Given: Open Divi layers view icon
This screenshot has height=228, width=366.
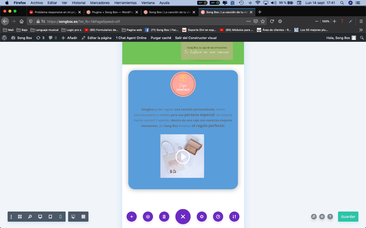Looking at the screenshot, I should [322, 217].
